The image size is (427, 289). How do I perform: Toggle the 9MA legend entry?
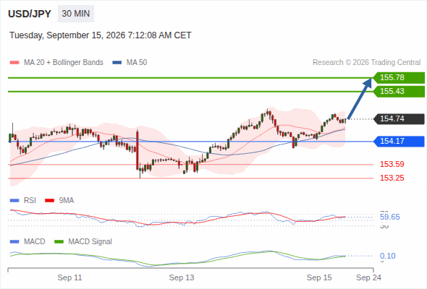pyautogui.click(x=59, y=200)
